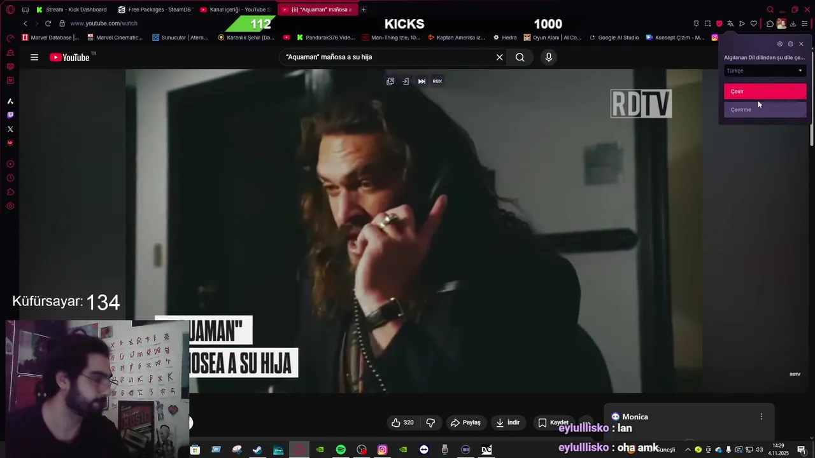Open sidebar settings gear icon

10,206
